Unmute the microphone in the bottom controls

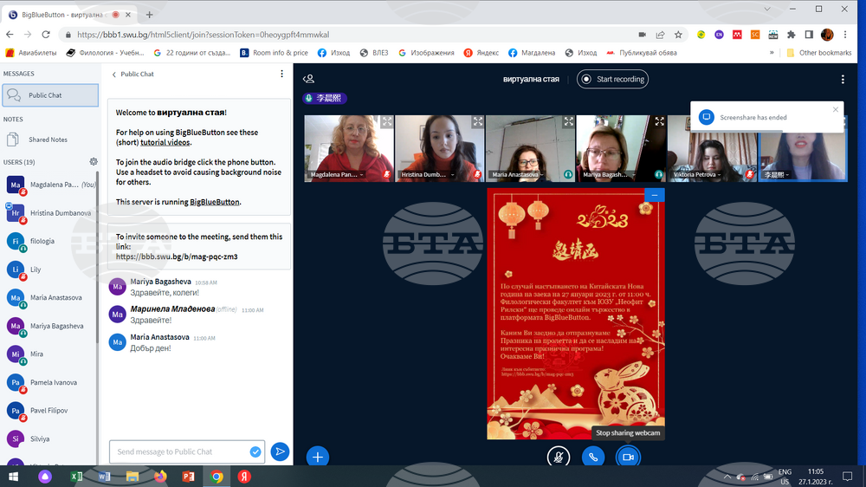[x=559, y=457]
